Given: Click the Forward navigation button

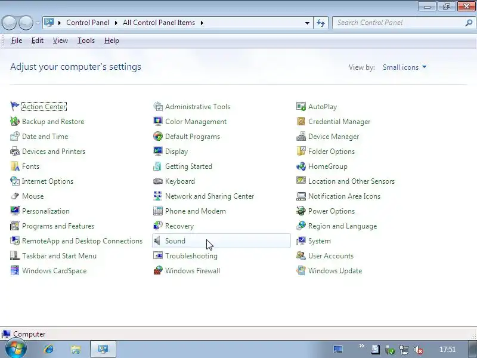Looking at the screenshot, I should (x=26, y=23).
